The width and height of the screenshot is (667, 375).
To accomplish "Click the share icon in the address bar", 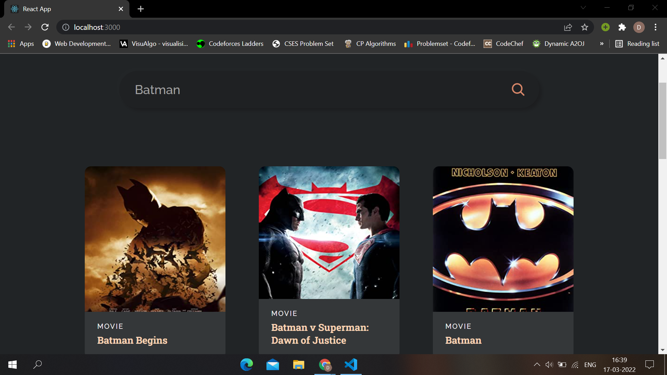I will click(568, 27).
